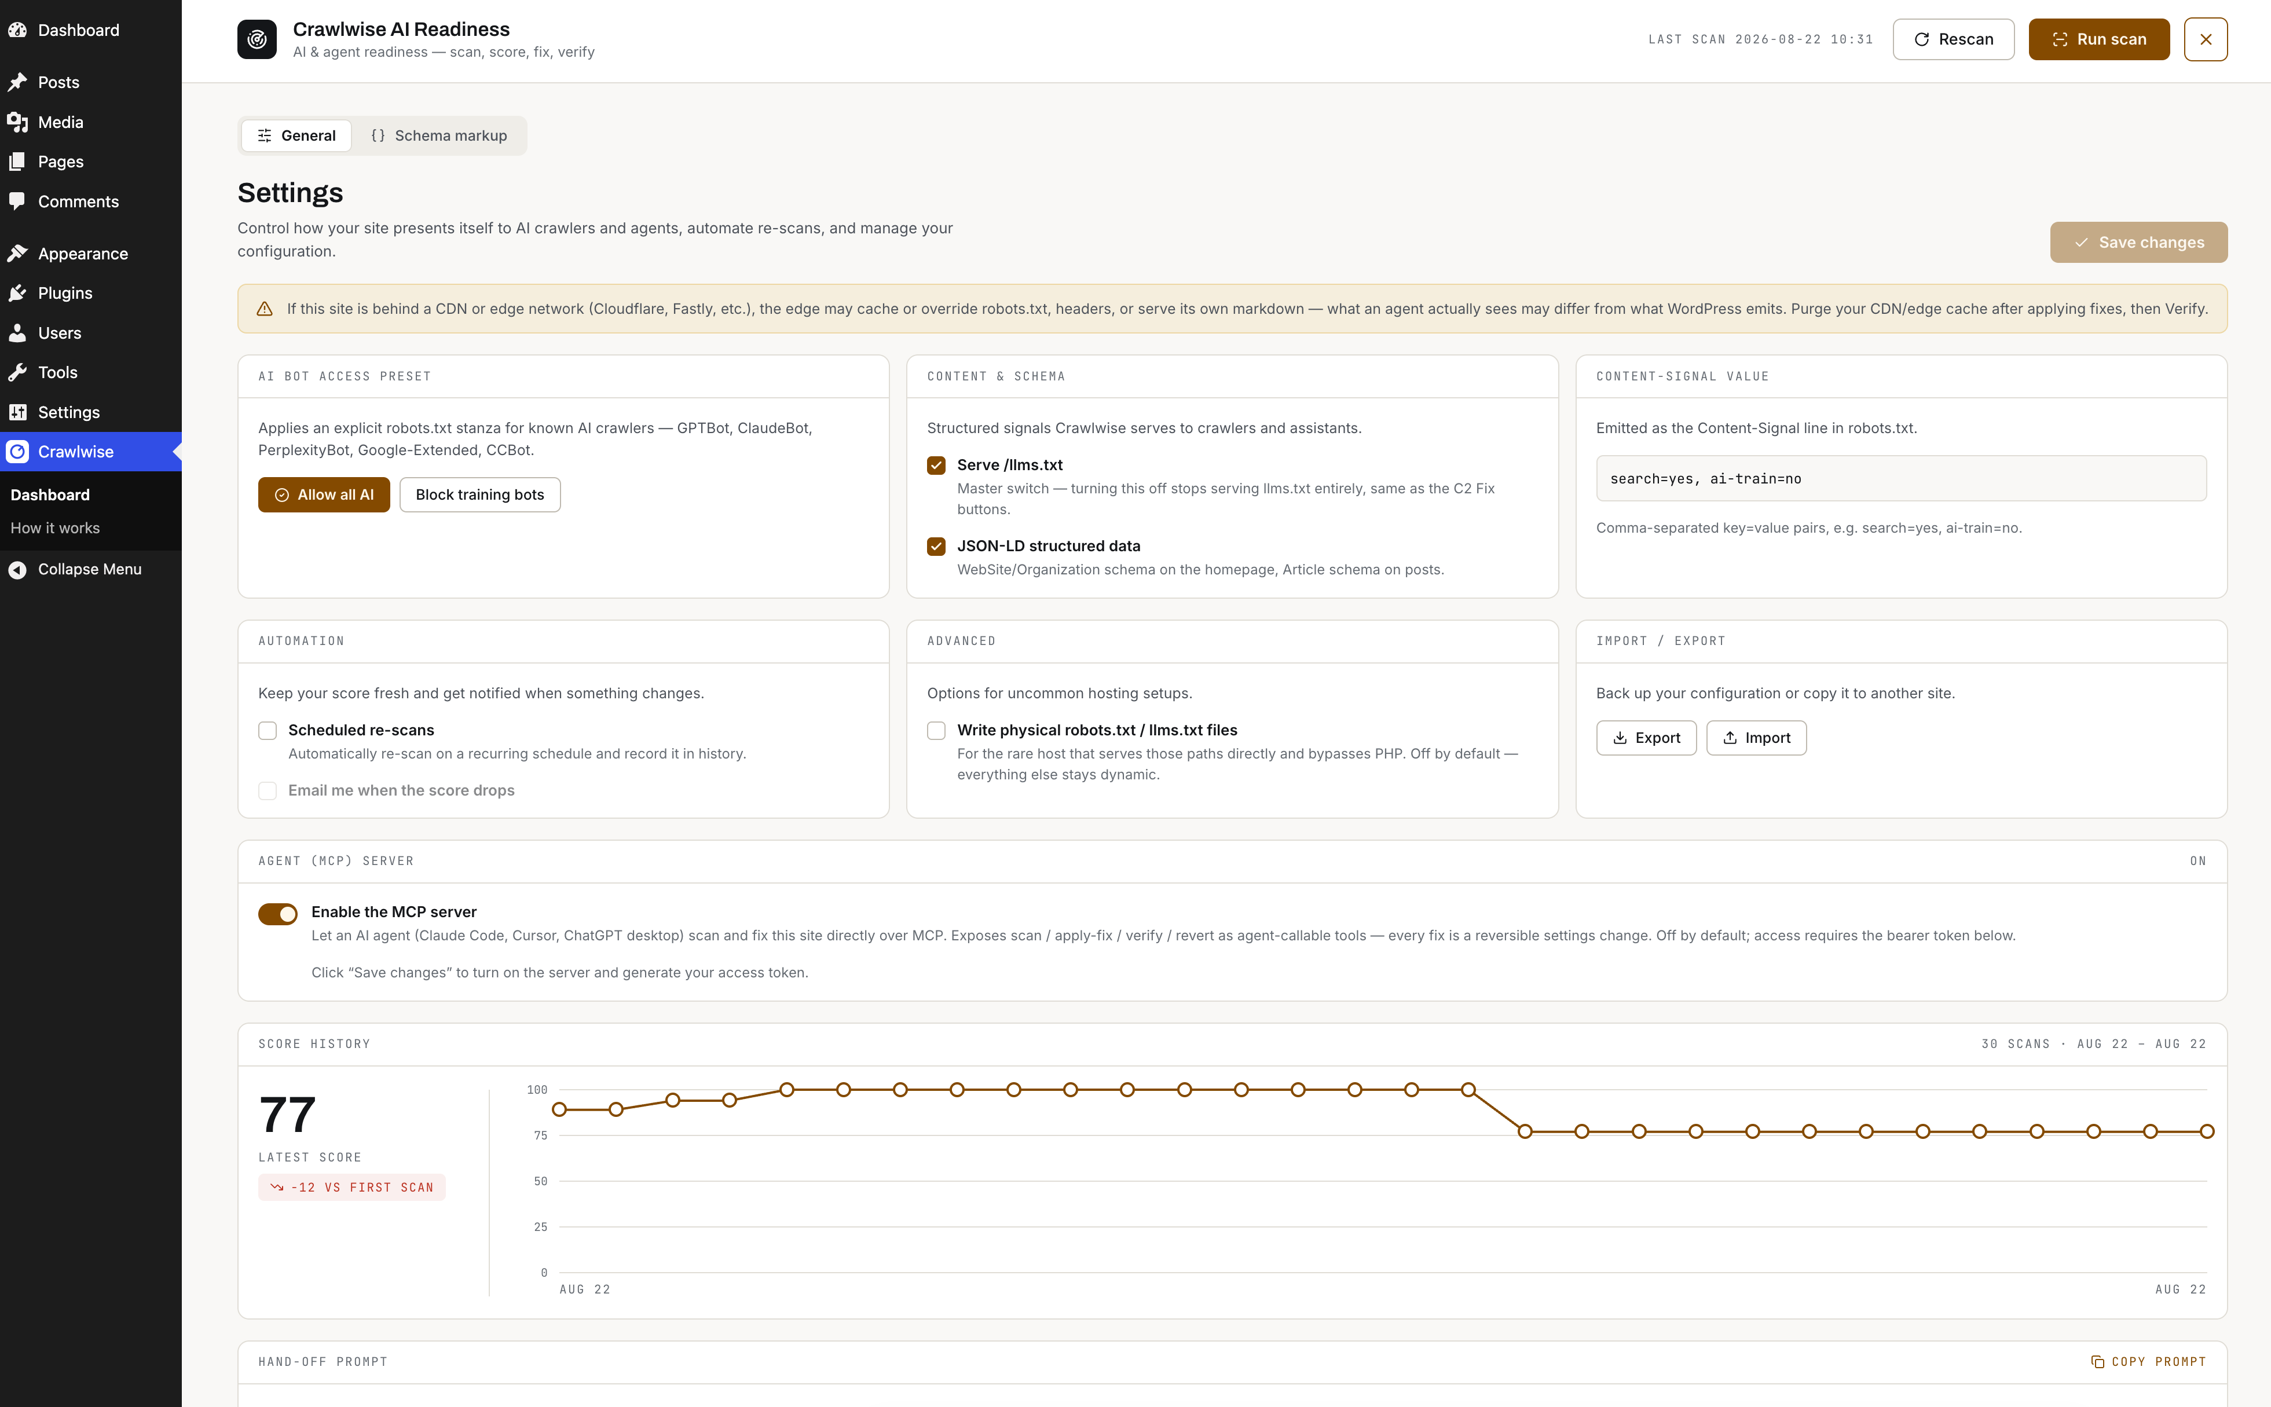This screenshot has height=1407, width=2271.
Task: Click the warning triangle icon in CDN notice
Action: (264, 309)
